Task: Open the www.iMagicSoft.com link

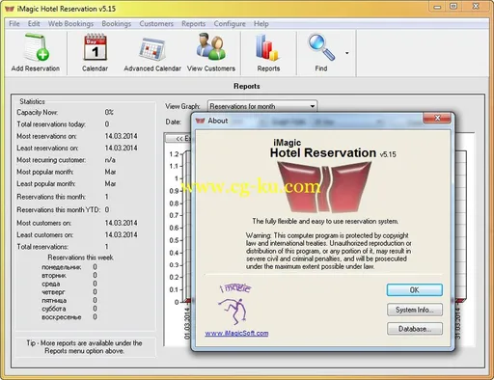Action: pos(236,333)
